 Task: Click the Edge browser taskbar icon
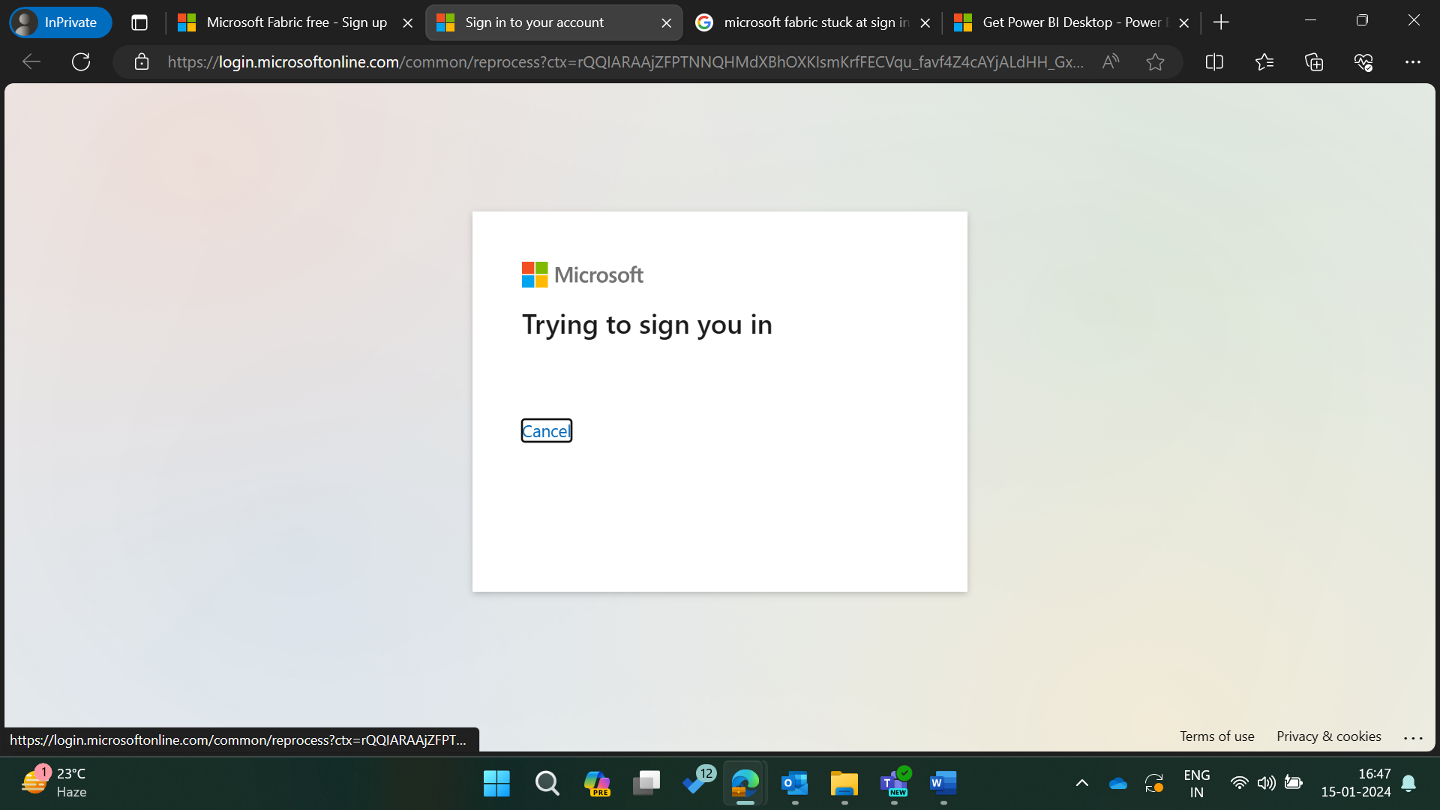pyautogui.click(x=745, y=784)
